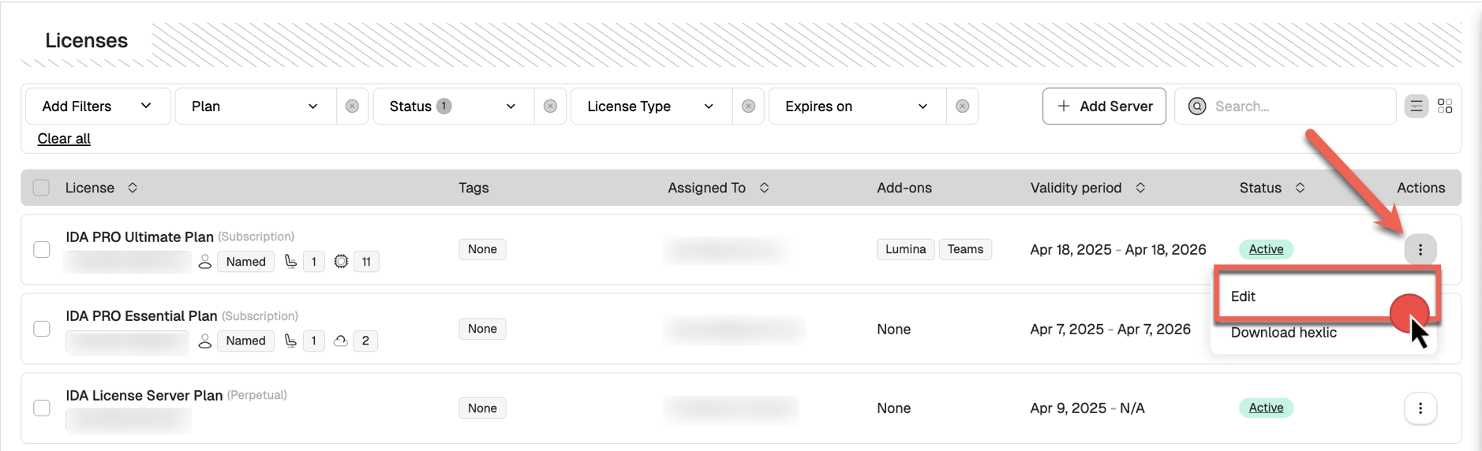The image size is (1482, 451).
Task: Click the Clear all link
Action: click(x=64, y=139)
